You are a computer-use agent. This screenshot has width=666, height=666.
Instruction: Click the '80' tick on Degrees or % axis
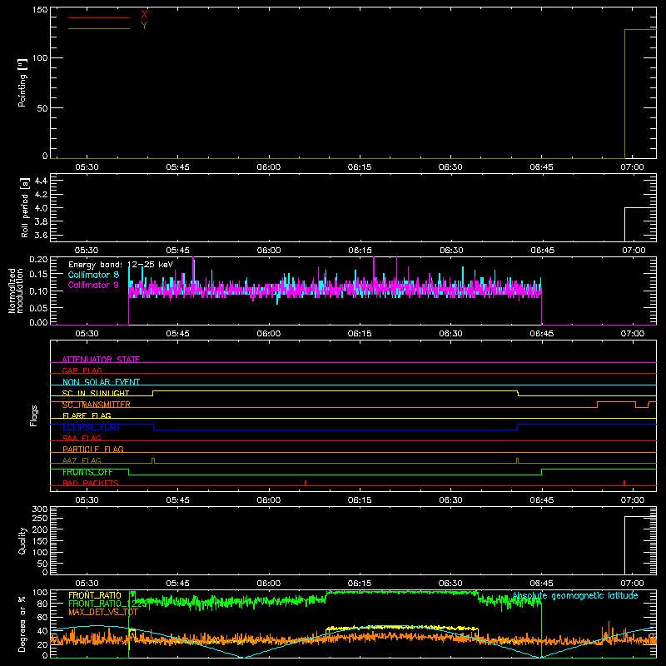tap(42, 604)
